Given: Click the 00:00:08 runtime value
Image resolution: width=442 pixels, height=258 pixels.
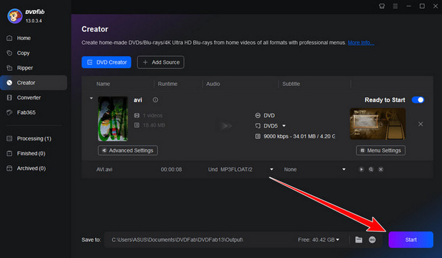Looking at the screenshot, I should tap(171, 170).
